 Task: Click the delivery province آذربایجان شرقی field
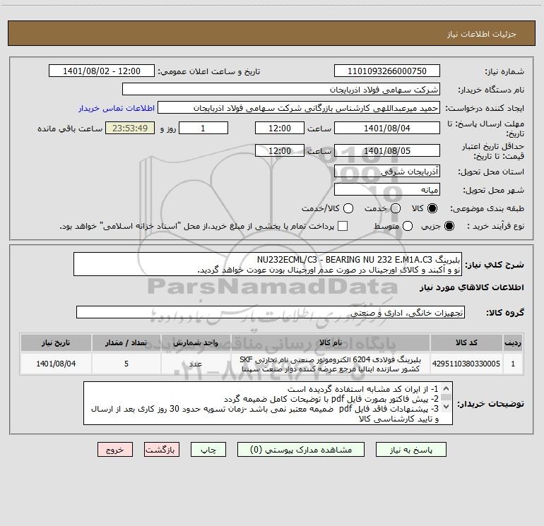pos(387,172)
